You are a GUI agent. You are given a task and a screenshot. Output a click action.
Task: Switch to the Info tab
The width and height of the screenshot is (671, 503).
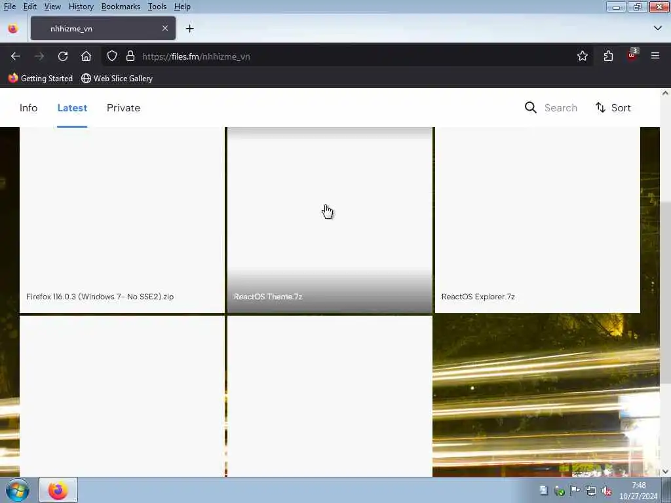pyautogui.click(x=28, y=108)
